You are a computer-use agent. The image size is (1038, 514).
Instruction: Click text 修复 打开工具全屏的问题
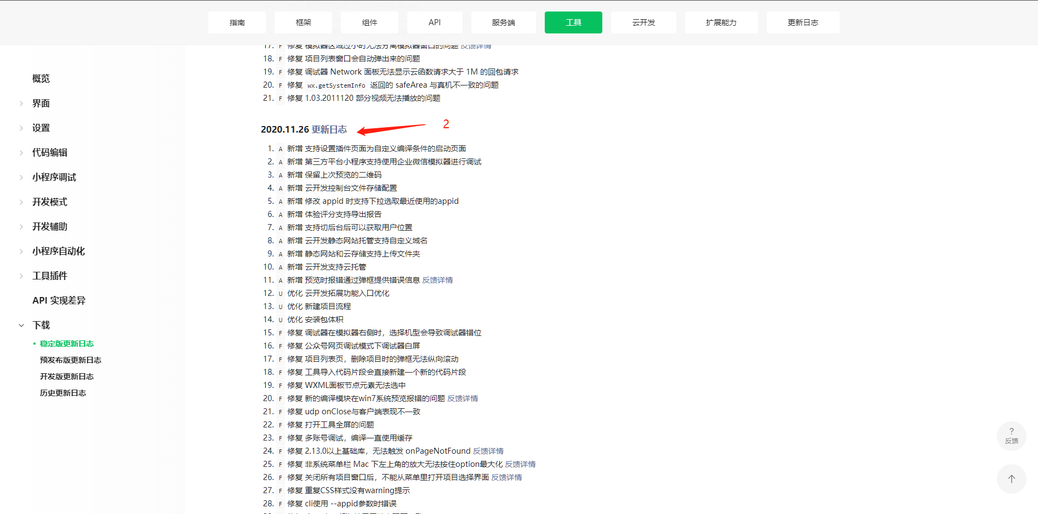(x=330, y=425)
